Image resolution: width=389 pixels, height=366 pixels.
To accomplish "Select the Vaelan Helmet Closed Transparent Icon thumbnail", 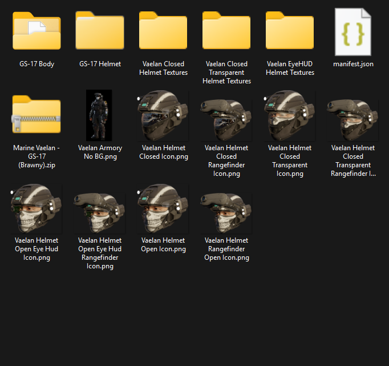I will (x=290, y=115).
